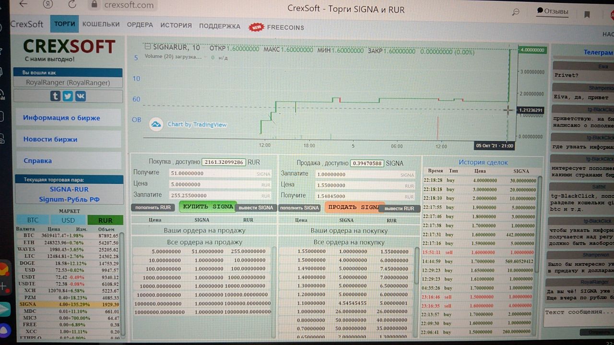Click available balance 2161.32099286 RUR
This screenshot has height=345, width=614.
(x=224, y=162)
